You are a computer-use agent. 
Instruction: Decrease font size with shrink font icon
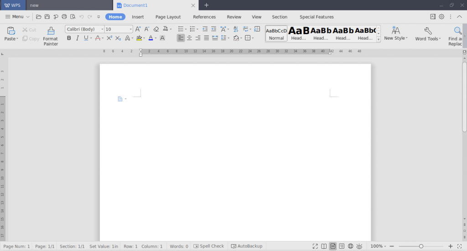point(147,29)
